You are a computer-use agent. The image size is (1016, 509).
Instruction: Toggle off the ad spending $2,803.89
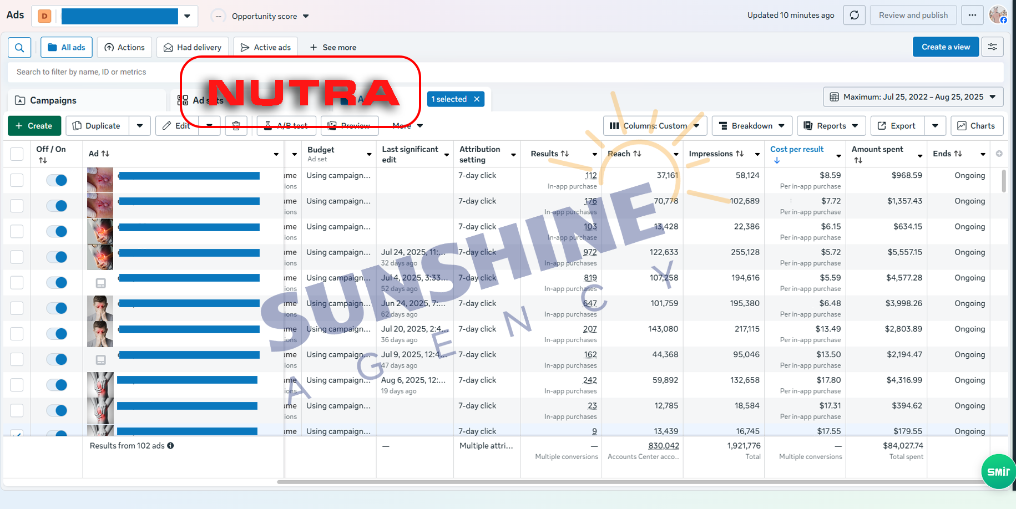57,334
